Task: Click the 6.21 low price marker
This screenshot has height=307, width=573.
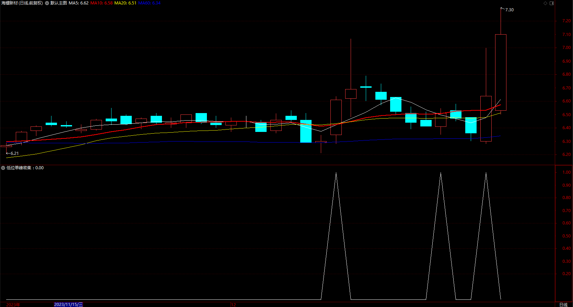Action: click(x=14, y=153)
